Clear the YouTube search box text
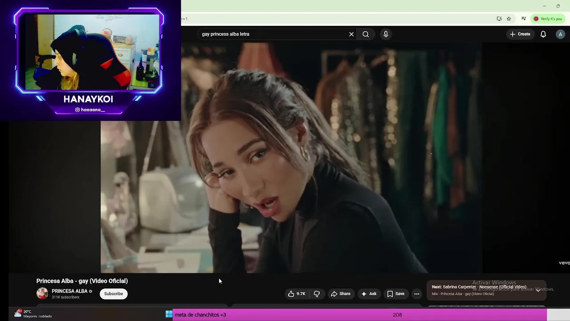 (351, 34)
